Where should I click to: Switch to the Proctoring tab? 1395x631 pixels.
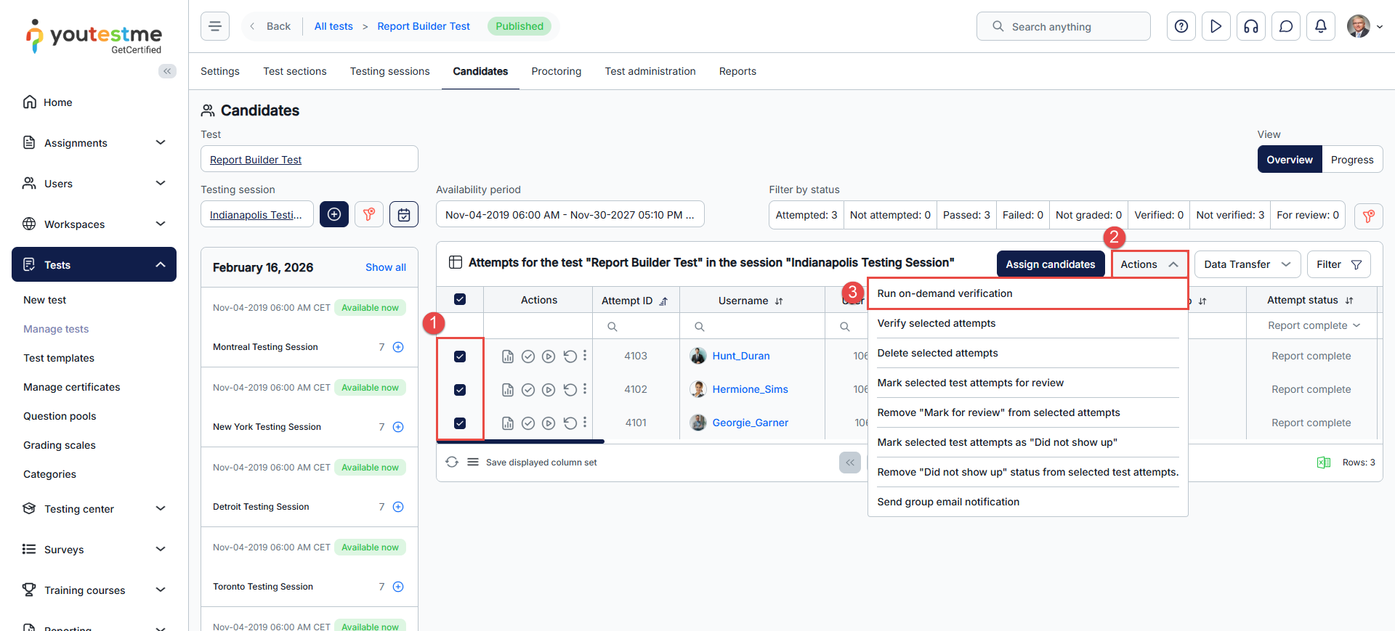coord(556,71)
